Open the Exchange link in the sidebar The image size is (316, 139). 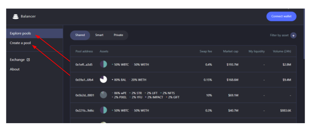click(x=17, y=60)
